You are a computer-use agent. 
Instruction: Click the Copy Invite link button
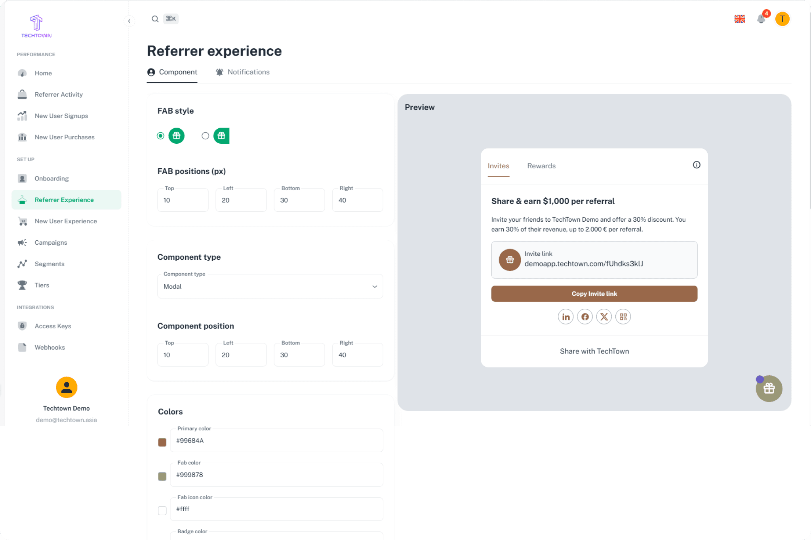594,294
